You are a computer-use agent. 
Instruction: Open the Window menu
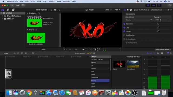pos(66,1)
